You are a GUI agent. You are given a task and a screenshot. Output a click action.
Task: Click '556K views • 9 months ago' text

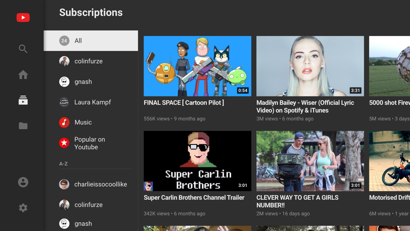pyautogui.click(x=174, y=119)
